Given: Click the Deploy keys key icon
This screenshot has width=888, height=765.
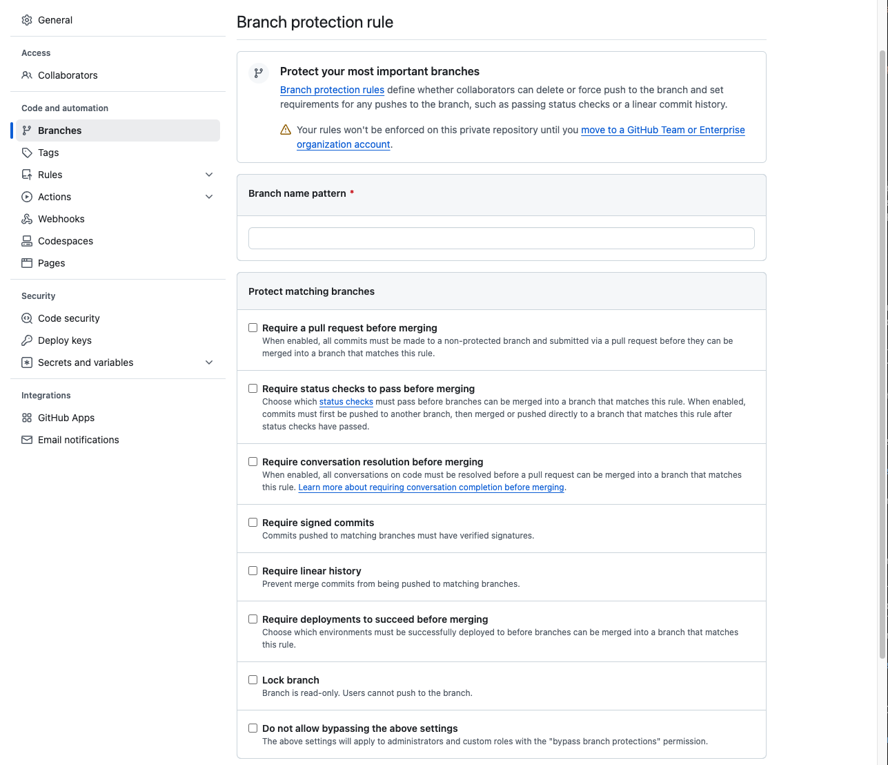Looking at the screenshot, I should point(26,340).
